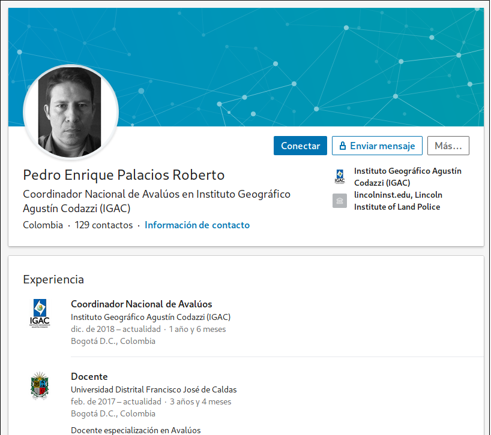Screen dimensions: 491x435
Task: Click the profile headline Coordinador Nacional de Avalúos en Instituto
Action: pos(157,201)
